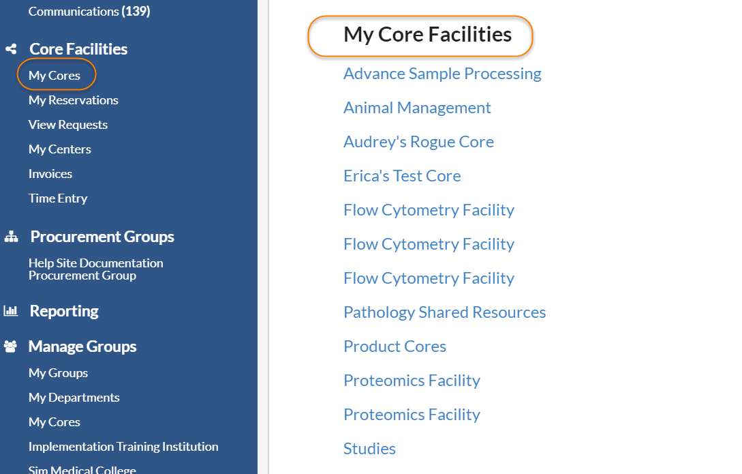Open the Studies core link
This screenshot has width=742, height=474.
[369, 449]
